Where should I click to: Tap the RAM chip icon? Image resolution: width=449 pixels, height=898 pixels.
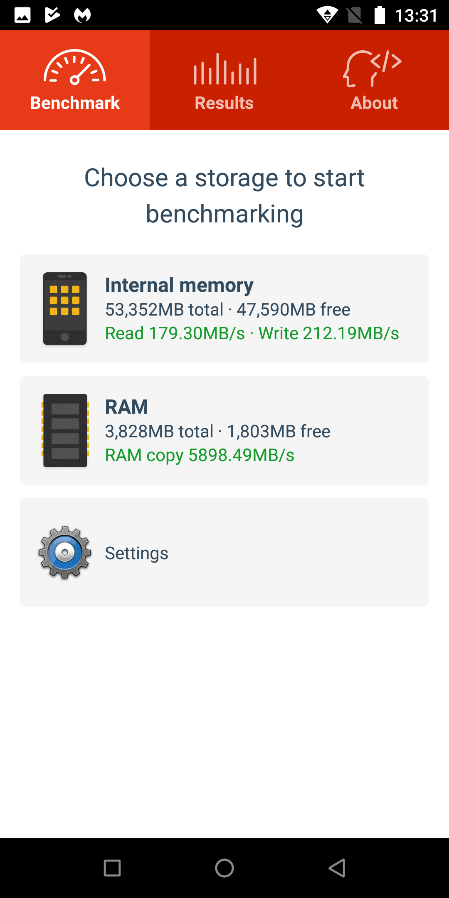[x=65, y=430]
